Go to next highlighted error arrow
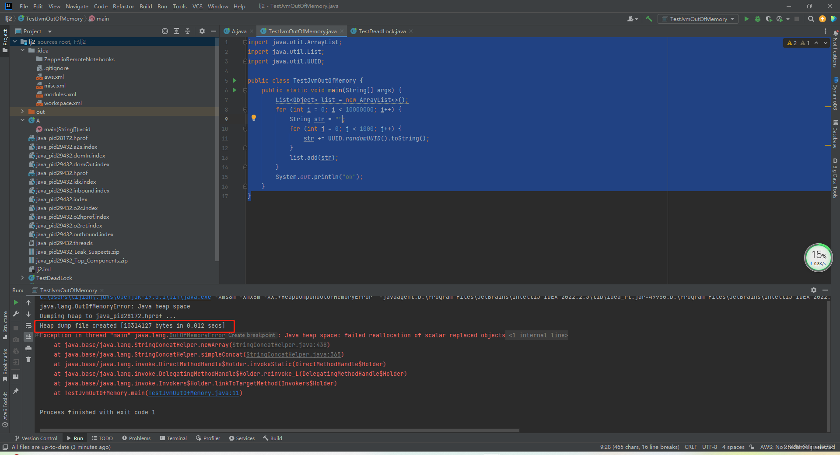The height and width of the screenshot is (455, 840). point(825,43)
